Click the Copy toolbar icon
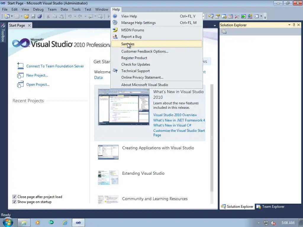Screen dimensions: 303x227 point(55,17)
